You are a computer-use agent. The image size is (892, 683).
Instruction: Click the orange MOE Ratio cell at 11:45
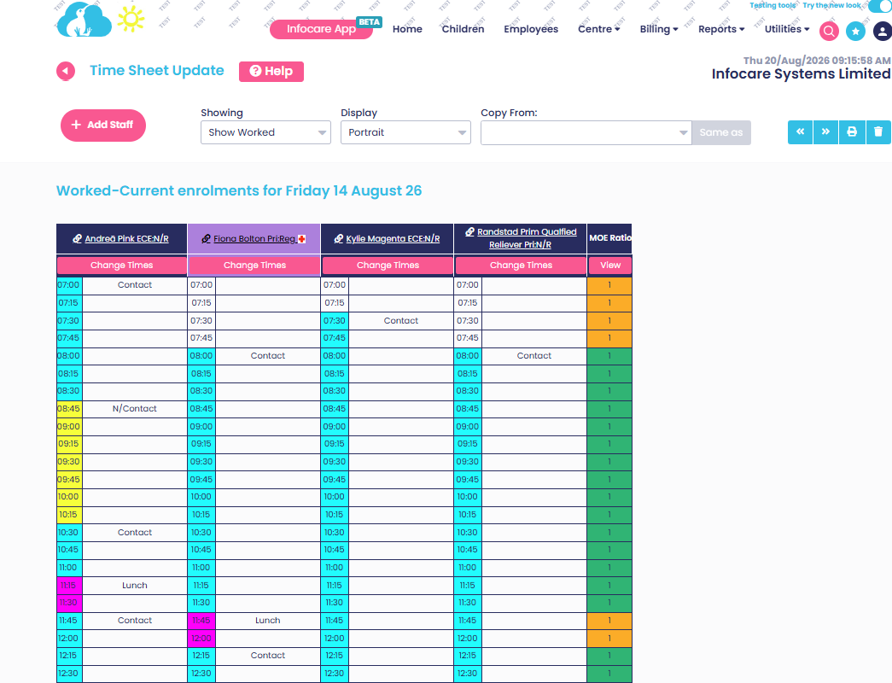pos(609,621)
